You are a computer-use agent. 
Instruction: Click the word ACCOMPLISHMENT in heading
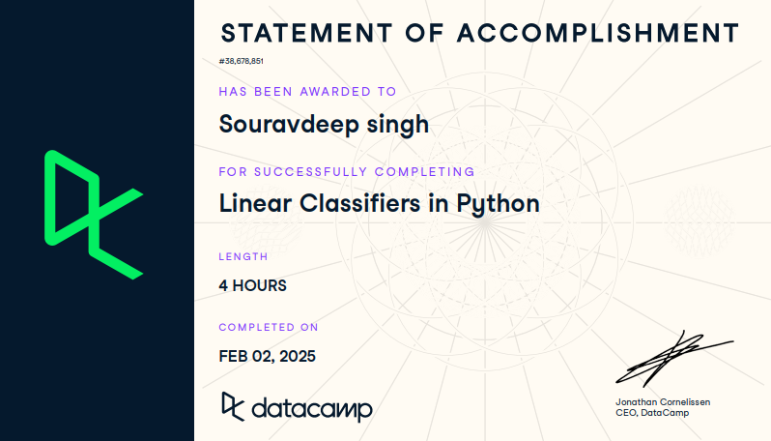click(x=598, y=33)
